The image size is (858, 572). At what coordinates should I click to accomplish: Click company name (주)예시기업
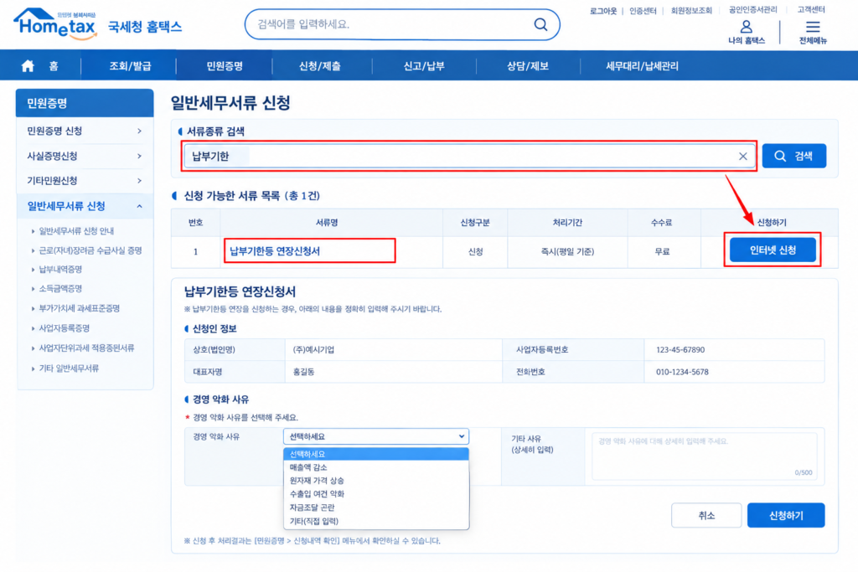tap(313, 350)
